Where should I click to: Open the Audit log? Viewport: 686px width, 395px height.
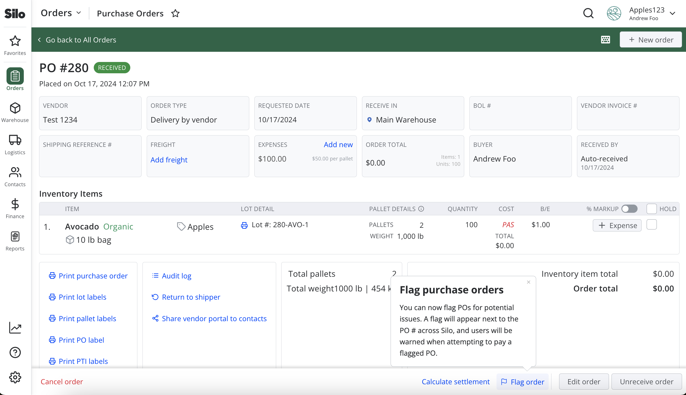[172, 276]
